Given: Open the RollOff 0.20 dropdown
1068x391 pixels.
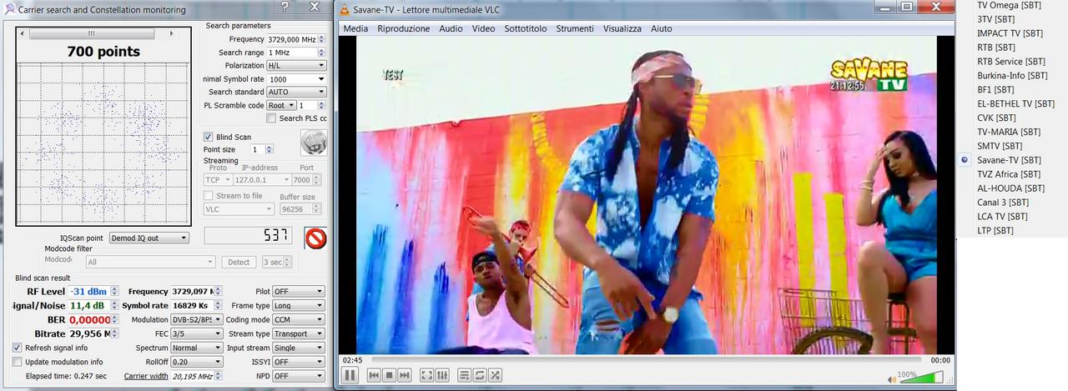Looking at the screenshot, I should click(196, 362).
